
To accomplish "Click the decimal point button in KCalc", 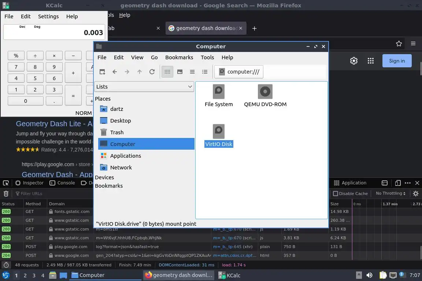I will point(54,101).
